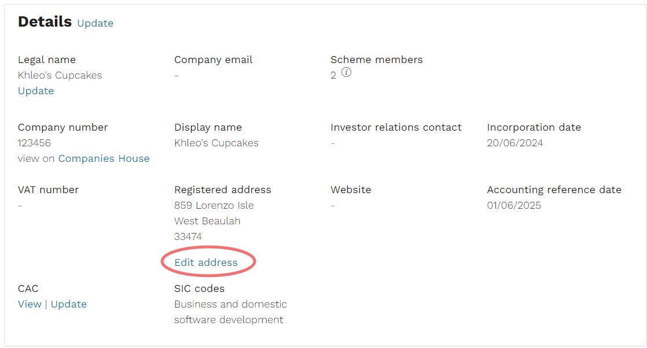Click the Investor relations contact label

click(396, 127)
